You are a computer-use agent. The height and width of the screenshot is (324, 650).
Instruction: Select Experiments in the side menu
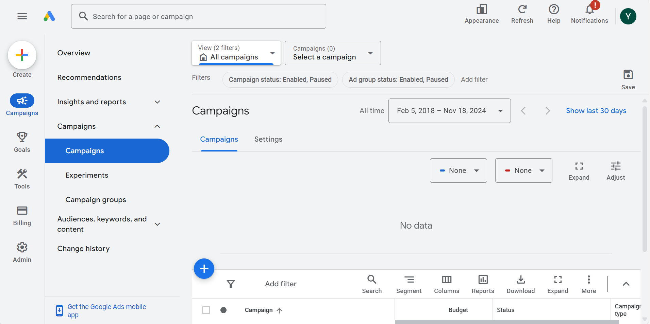(x=87, y=175)
